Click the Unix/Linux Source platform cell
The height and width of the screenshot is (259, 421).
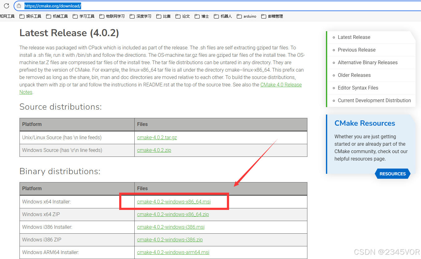pos(77,137)
